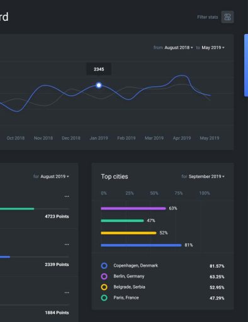Click the blue vertical bar at right edge
Viewport: 248px width, 322px height.
click(x=246, y=65)
